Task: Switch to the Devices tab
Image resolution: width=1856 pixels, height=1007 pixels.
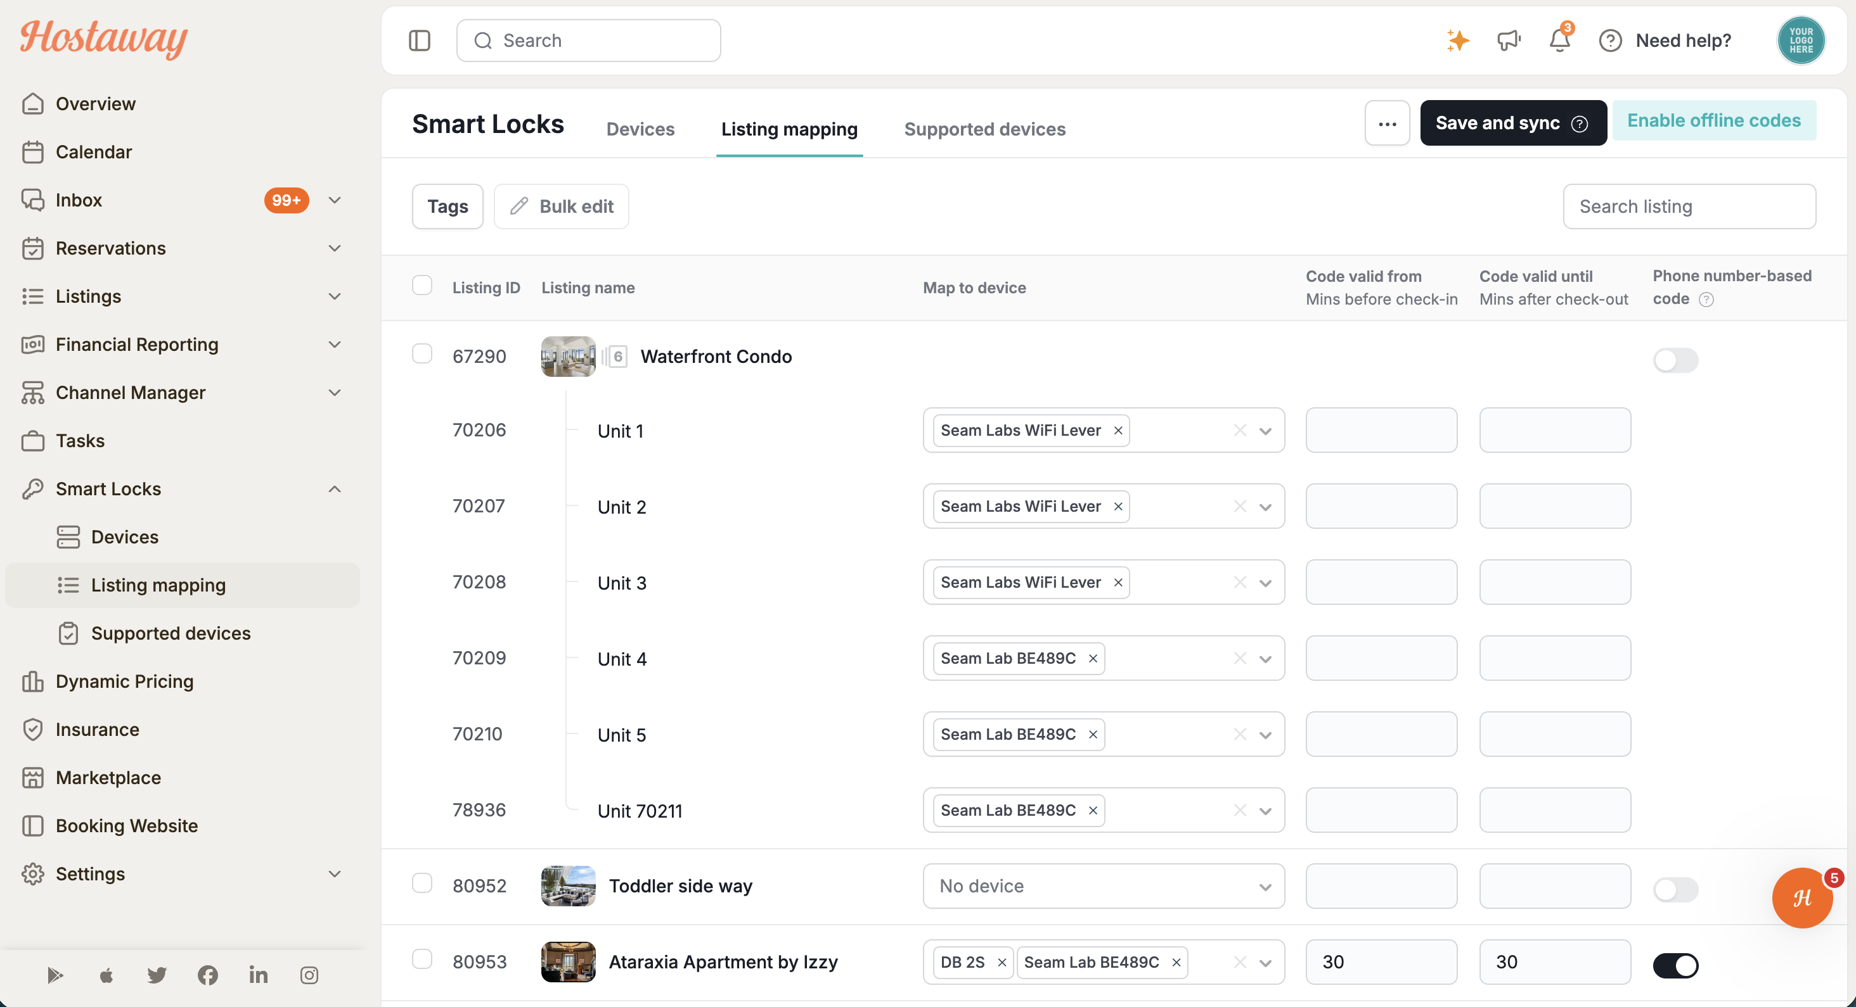Action: pyautogui.click(x=640, y=129)
